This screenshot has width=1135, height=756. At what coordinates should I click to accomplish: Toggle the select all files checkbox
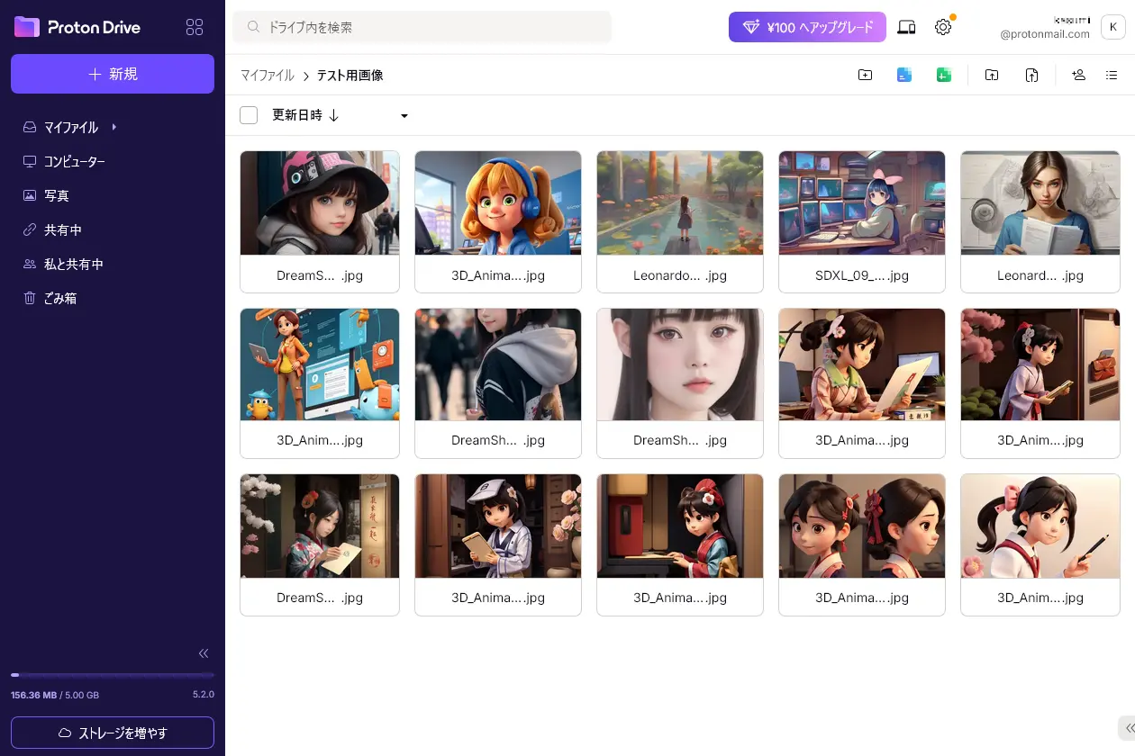[x=249, y=115]
